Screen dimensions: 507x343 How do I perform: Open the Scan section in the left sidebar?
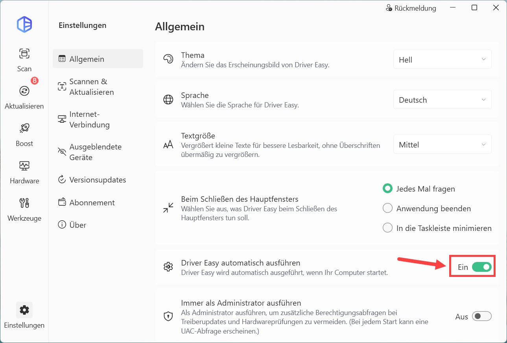click(x=24, y=59)
